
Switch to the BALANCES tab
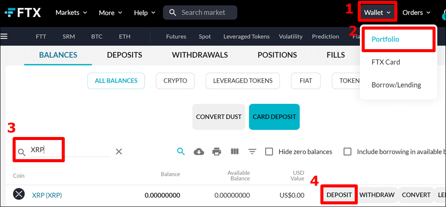pyautogui.click(x=58, y=55)
